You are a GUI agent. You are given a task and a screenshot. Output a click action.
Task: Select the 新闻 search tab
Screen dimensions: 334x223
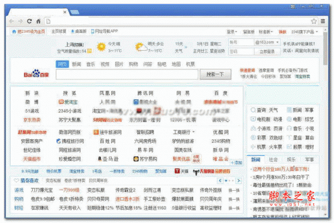[76, 64]
